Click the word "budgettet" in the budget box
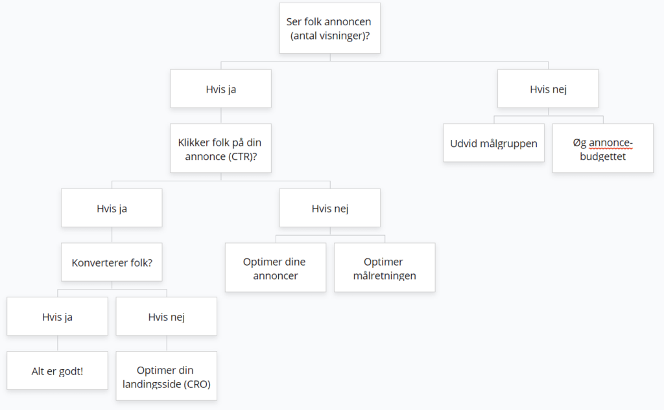Image resolution: width=664 pixels, height=410 pixels. 603,156
